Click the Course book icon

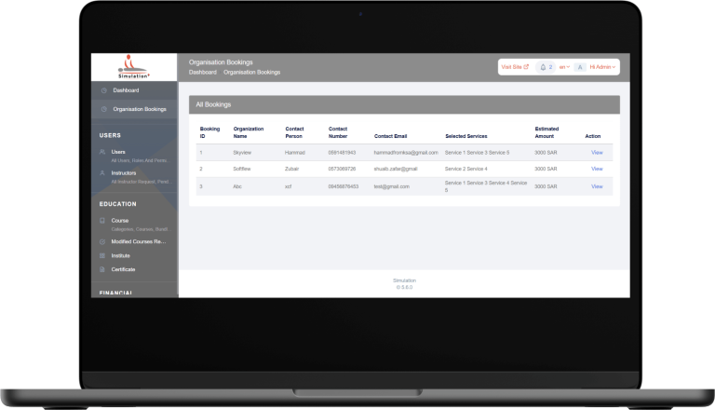point(102,221)
